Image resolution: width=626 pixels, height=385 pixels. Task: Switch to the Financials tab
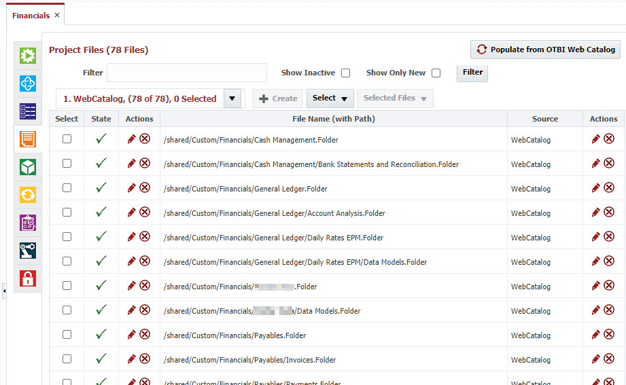31,16
